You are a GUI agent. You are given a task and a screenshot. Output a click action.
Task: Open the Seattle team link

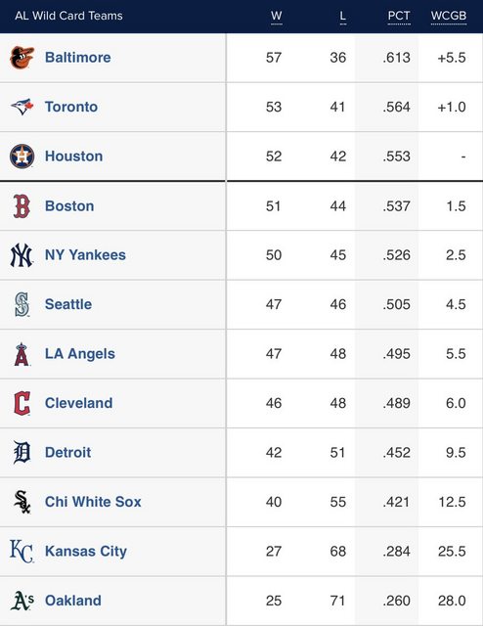(x=68, y=304)
